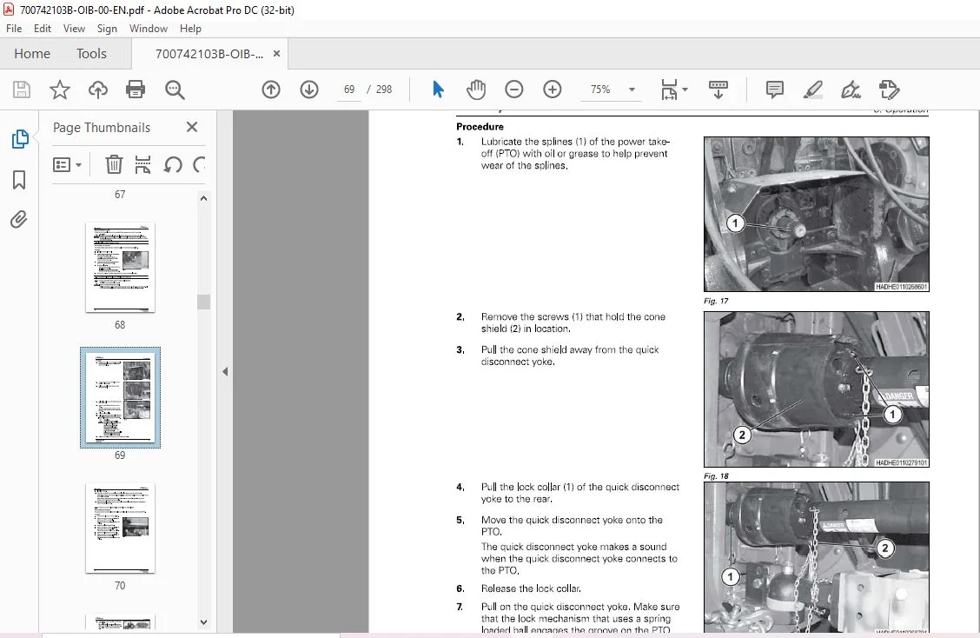
Task: Close the 700742103B-OIB document tab
Action: 277,54
